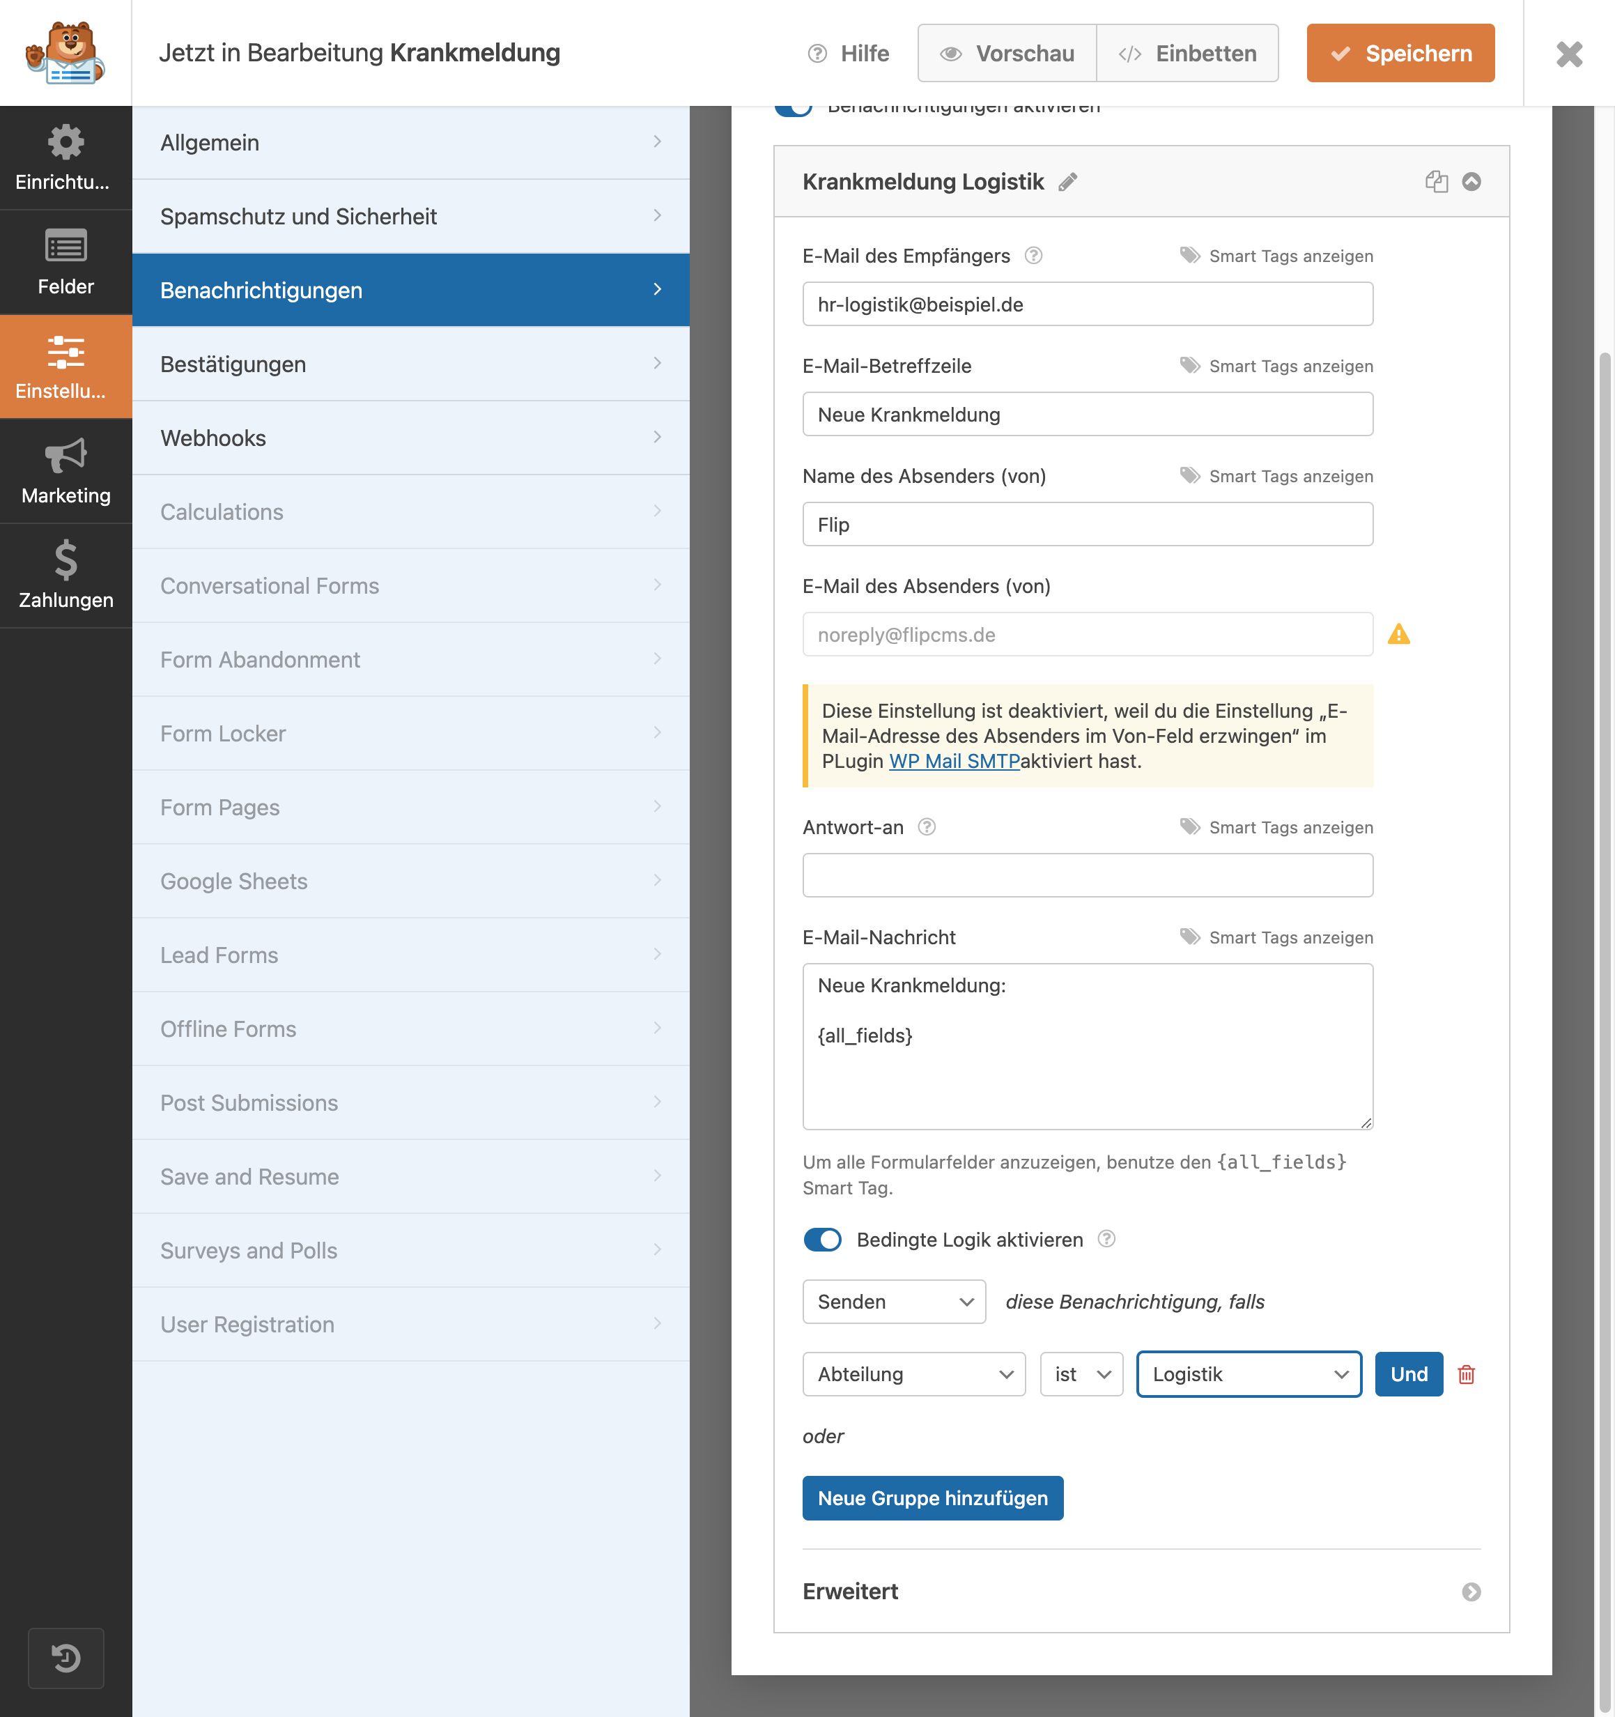1615x1717 pixels.
Task: Click the WPForms bear mascot logo
Action: [65, 53]
